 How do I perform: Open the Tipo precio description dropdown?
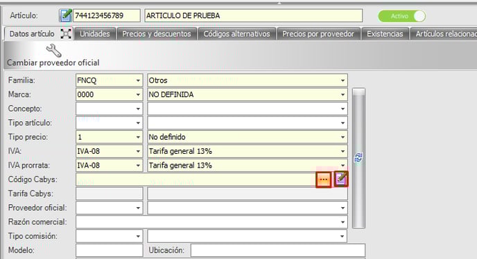342,137
